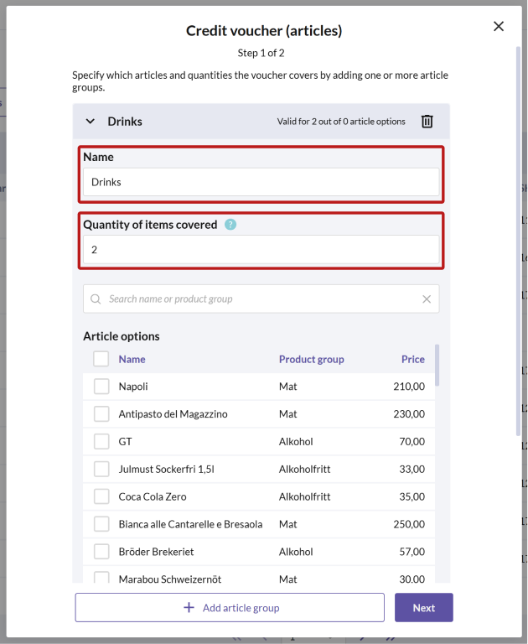The height and width of the screenshot is (644, 528).
Task: Enable the Coca Cola Zero article
Action: (101, 496)
